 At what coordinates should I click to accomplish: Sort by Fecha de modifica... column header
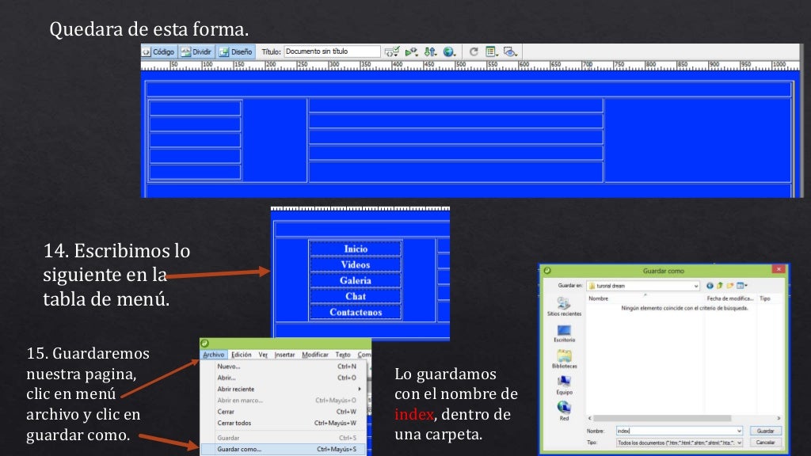click(x=729, y=298)
